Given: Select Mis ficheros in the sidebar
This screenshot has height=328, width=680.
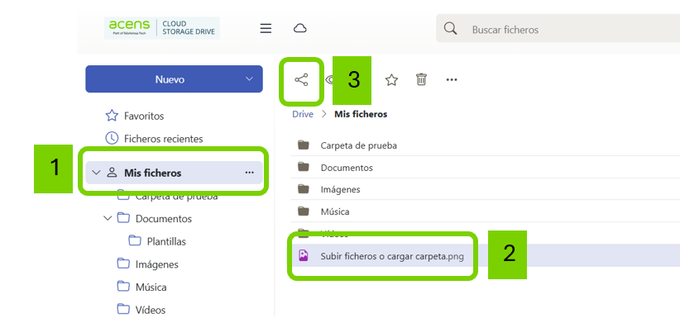Looking at the screenshot, I should pos(174,173).
